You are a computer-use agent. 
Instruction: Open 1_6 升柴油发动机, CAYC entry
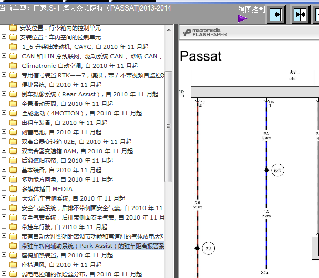[85, 47]
